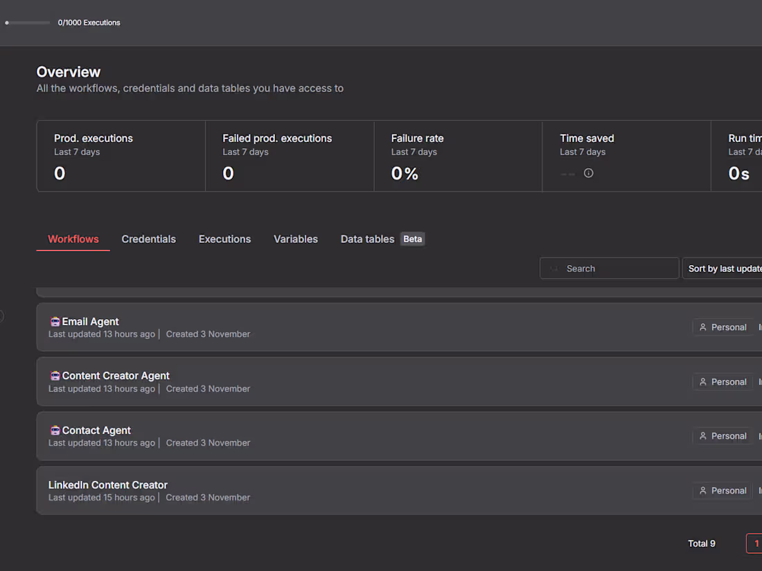Select the Variables tab

[x=296, y=239]
